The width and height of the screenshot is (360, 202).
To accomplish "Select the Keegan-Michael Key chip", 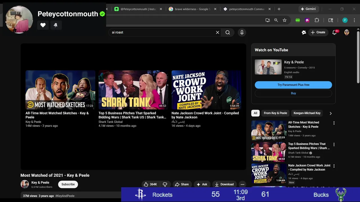I will (x=307, y=113).
